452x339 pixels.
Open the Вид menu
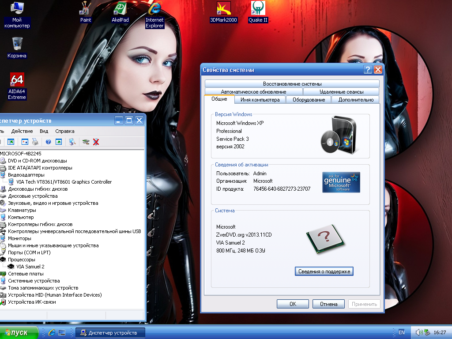[x=44, y=131]
